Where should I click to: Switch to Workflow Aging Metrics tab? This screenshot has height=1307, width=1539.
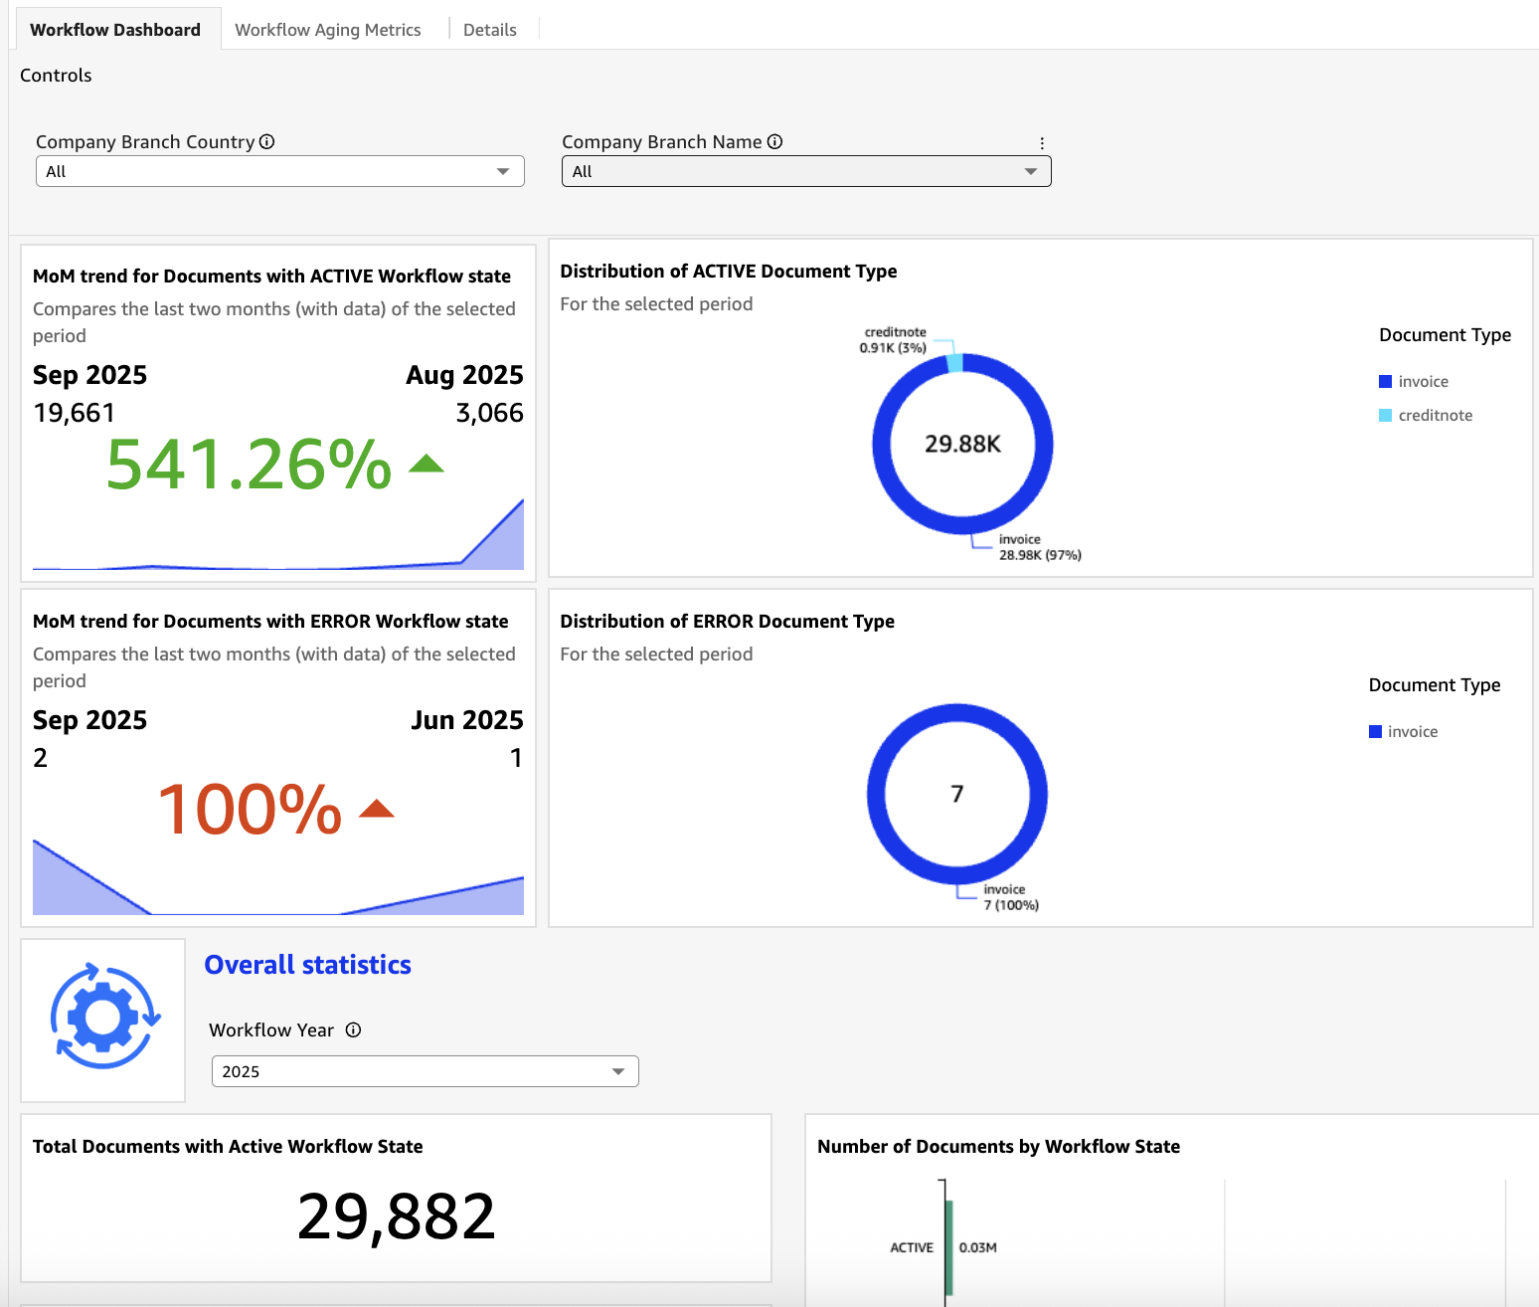[x=327, y=30]
